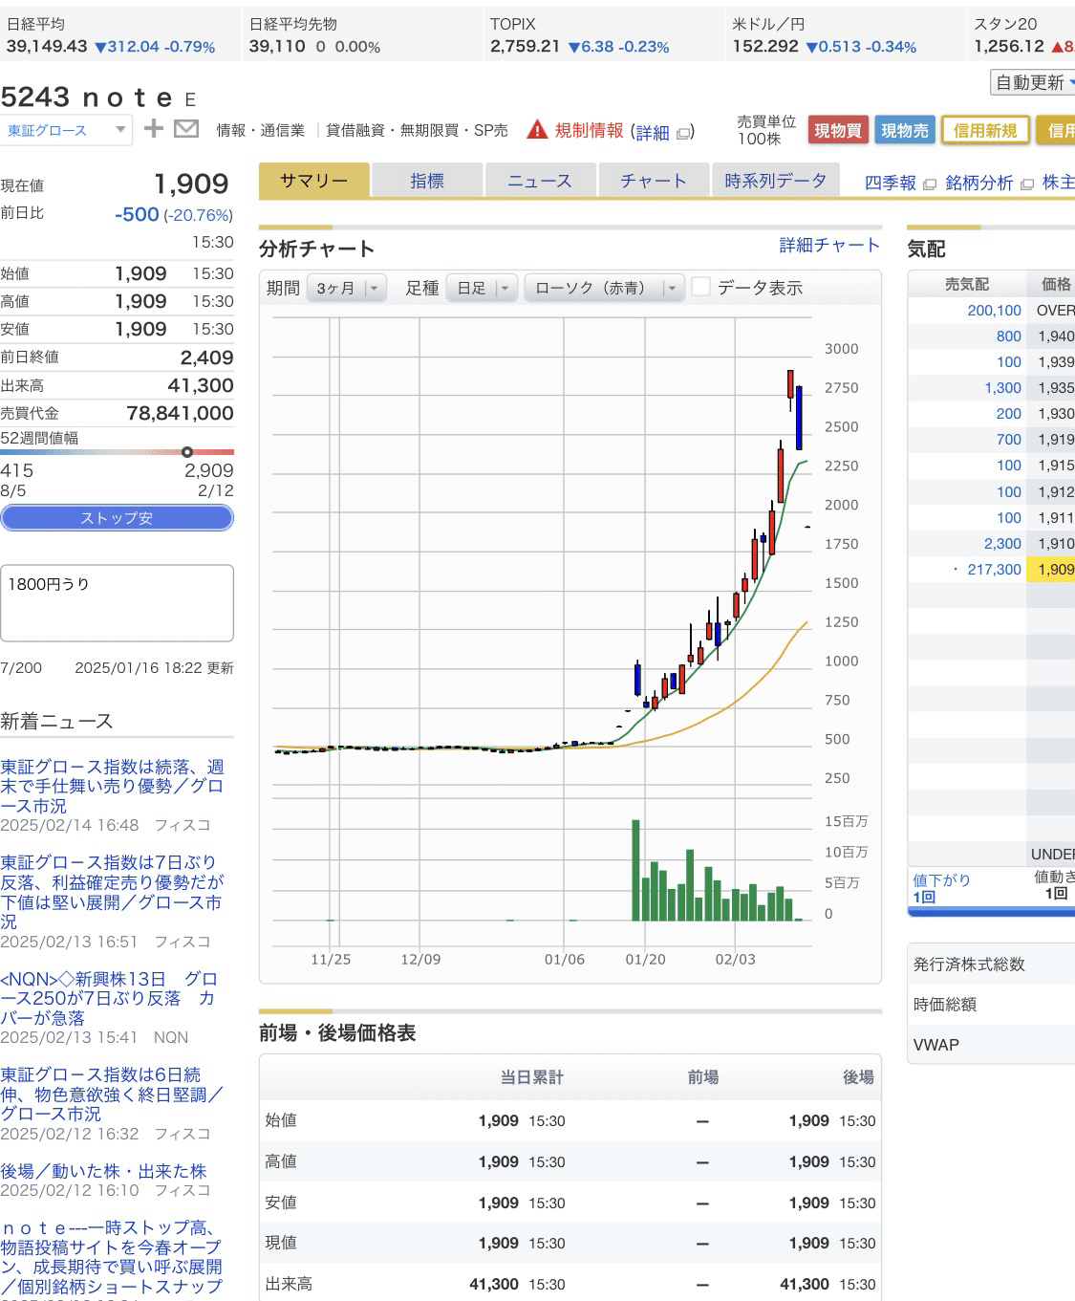Open news 東証グロース指数は続落 article
The image size is (1075, 1301).
pyautogui.click(x=113, y=786)
